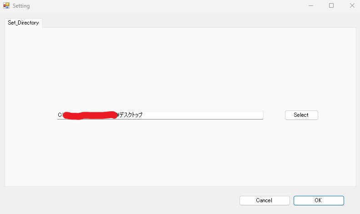This screenshot has height=214, width=360.
Task: Close the Setting dialog with X
Action: pos(352,5)
